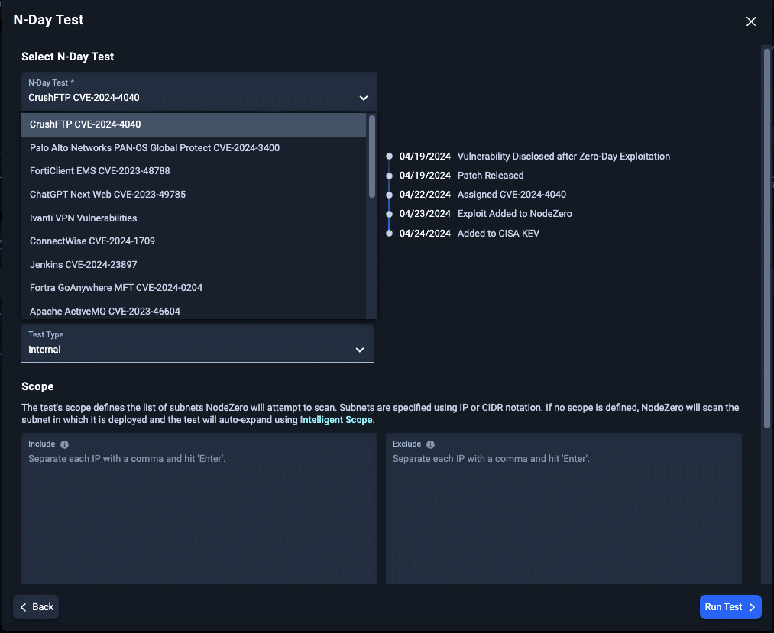
Task: Go Back to the previous step
Action: tap(36, 607)
